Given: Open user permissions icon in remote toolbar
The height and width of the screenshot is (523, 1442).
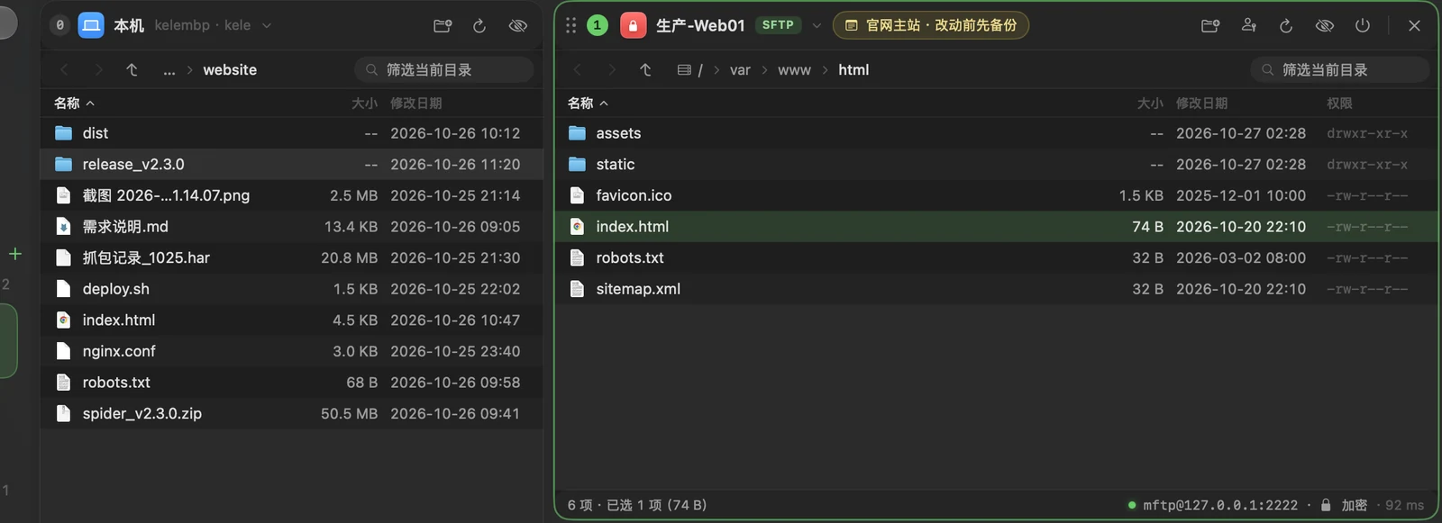Looking at the screenshot, I should 1249,25.
